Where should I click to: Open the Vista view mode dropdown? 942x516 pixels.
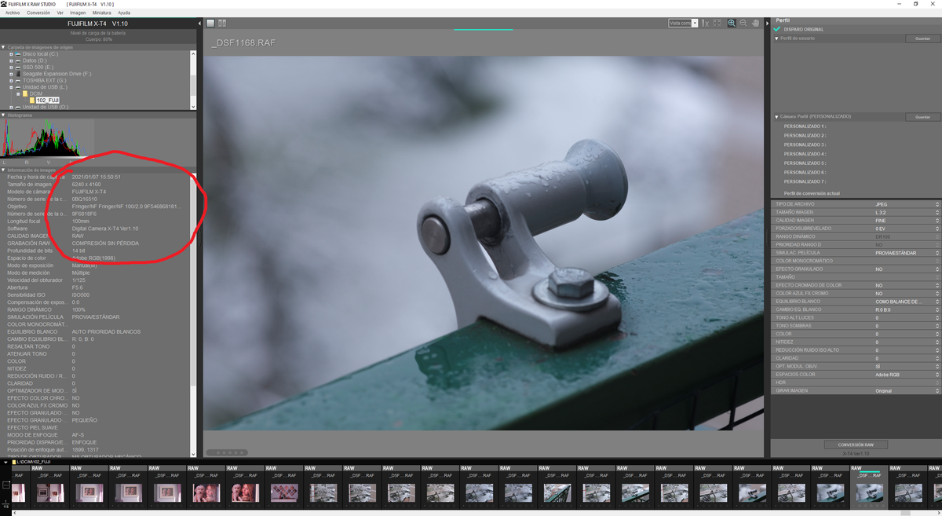point(695,24)
